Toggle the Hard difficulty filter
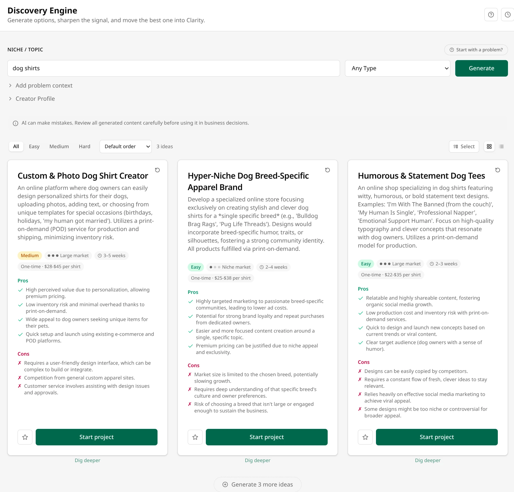The width and height of the screenshot is (514, 492). [84, 146]
